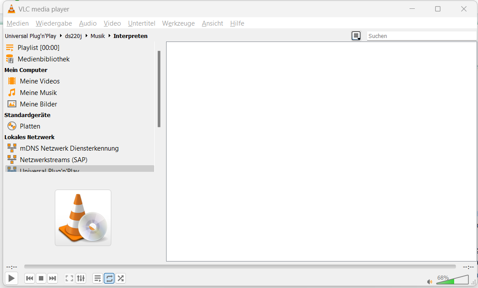Click the Interpreten breadcrumb

pos(130,36)
